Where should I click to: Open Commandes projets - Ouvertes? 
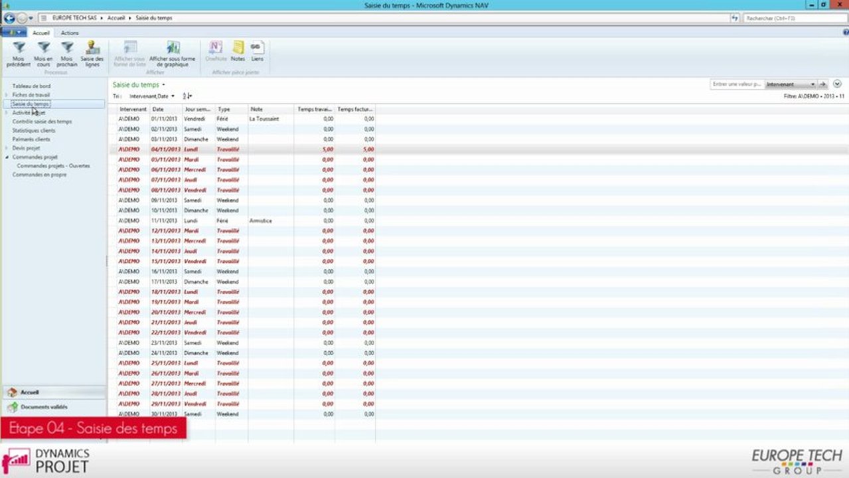pos(53,166)
